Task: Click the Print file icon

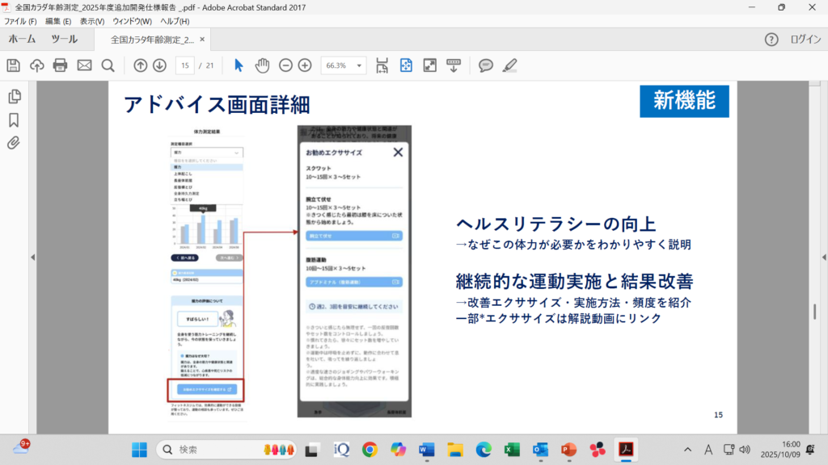Action: coord(61,65)
